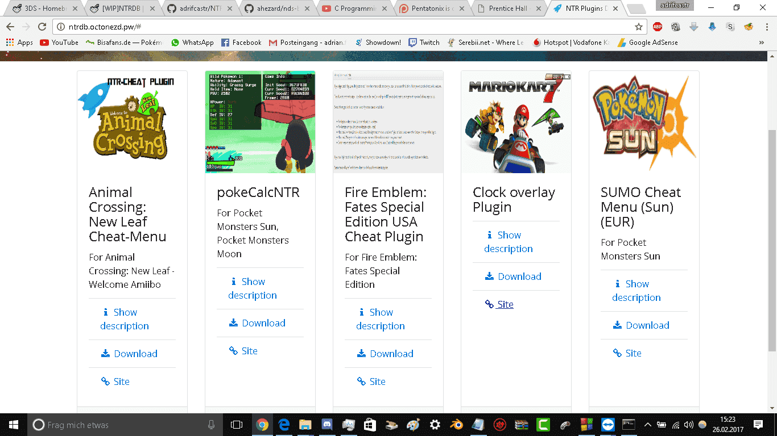Click the S extension icon in toolbar
The image size is (777, 436).
pyautogui.click(x=730, y=27)
